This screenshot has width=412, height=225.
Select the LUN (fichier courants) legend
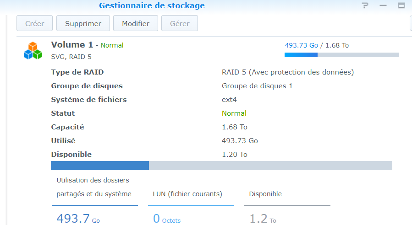coord(187,194)
